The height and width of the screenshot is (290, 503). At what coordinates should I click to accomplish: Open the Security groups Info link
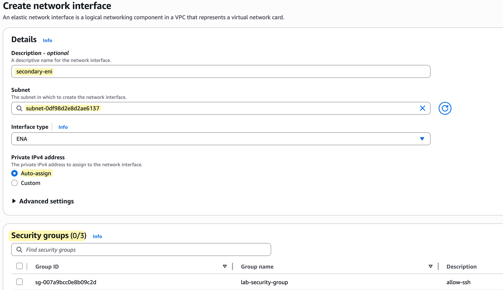(97, 236)
